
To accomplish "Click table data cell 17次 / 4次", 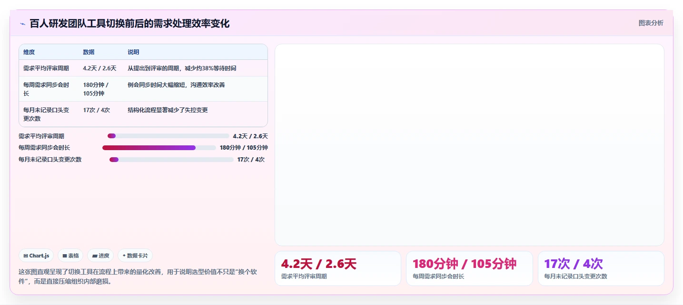I will coord(96,110).
